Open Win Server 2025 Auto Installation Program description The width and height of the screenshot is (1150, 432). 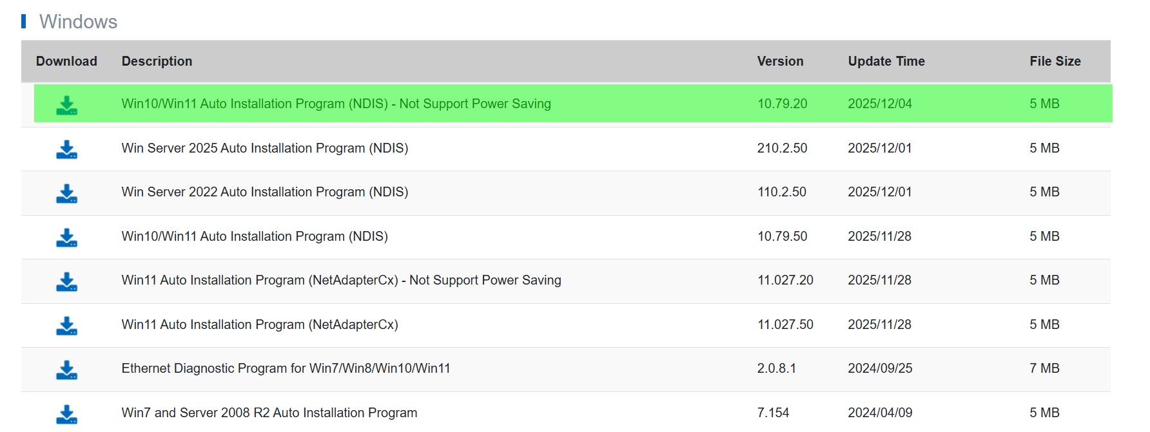(264, 148)
